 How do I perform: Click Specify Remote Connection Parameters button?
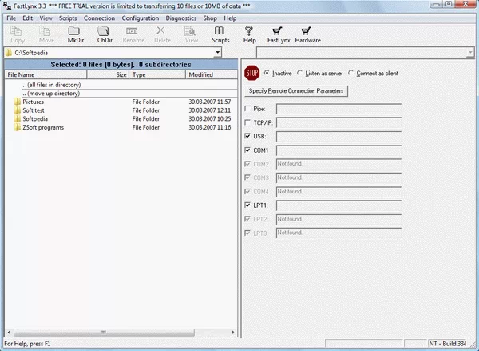coord(296,91)
